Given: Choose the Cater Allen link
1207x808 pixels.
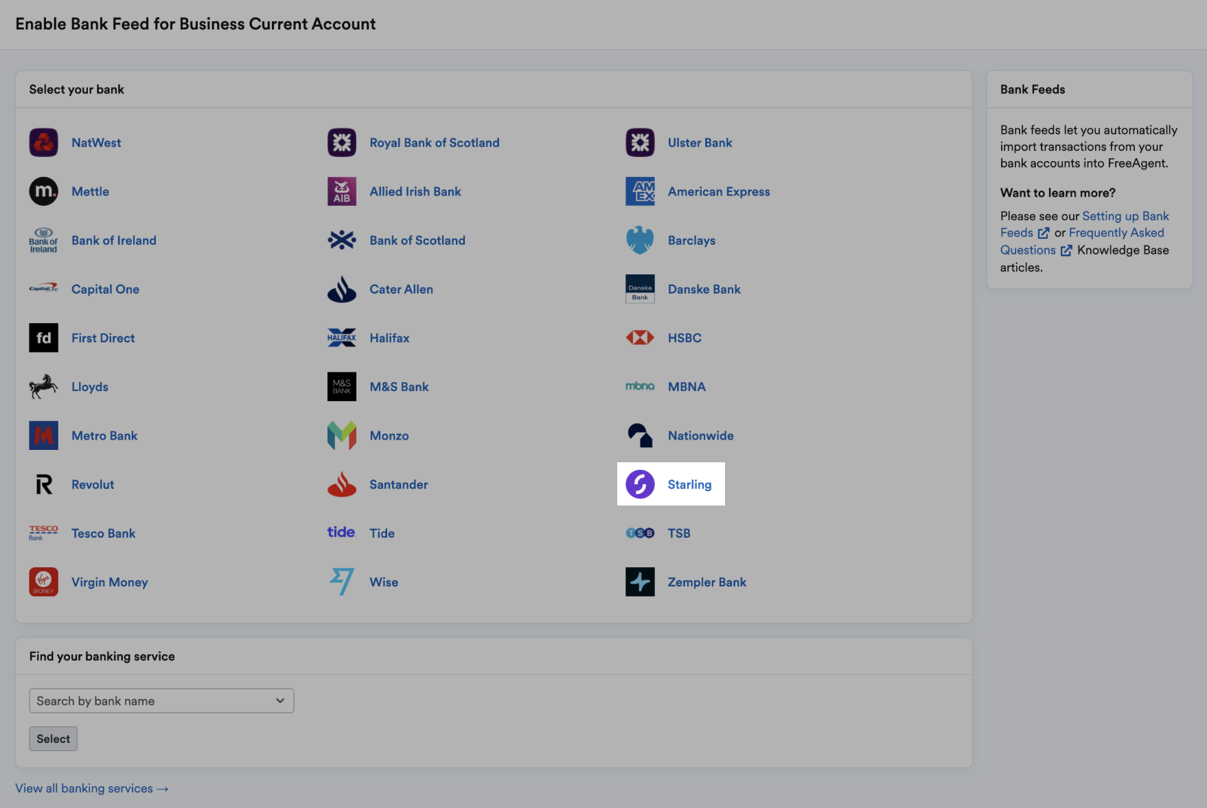Looking at the screenshot, I should [x=401, y=289].
